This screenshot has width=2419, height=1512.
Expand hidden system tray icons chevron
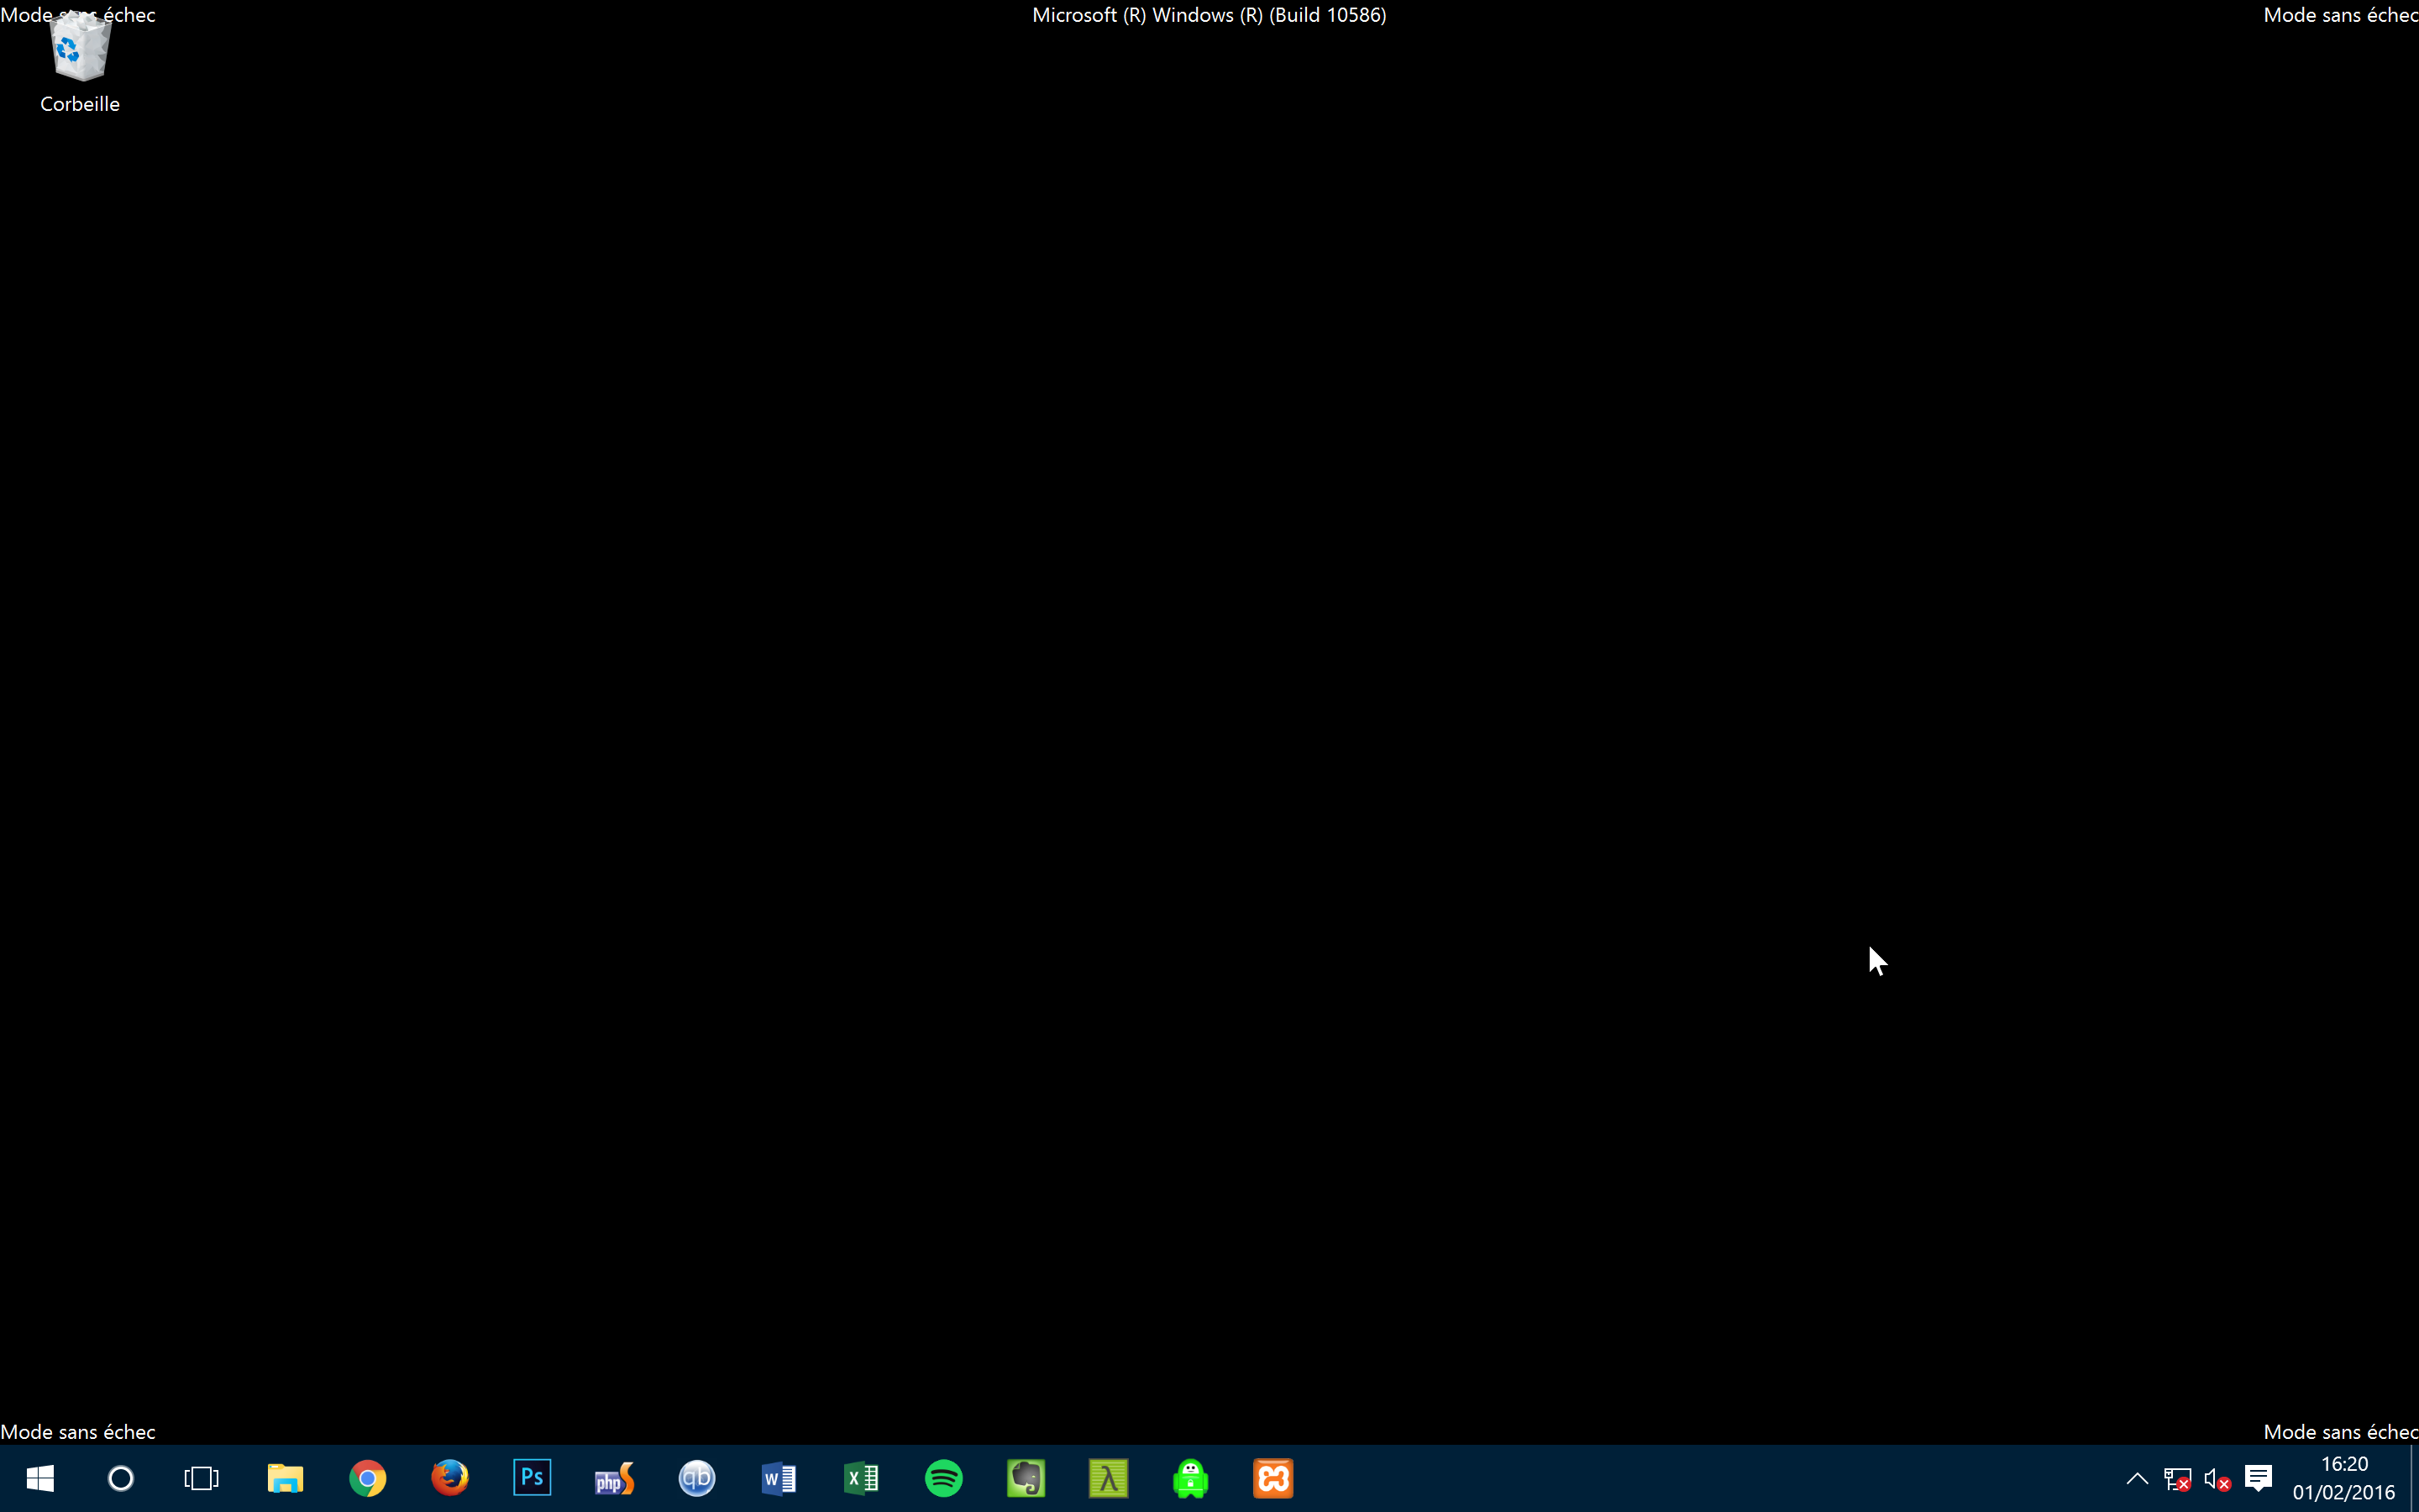[x=2137, y=1478]
